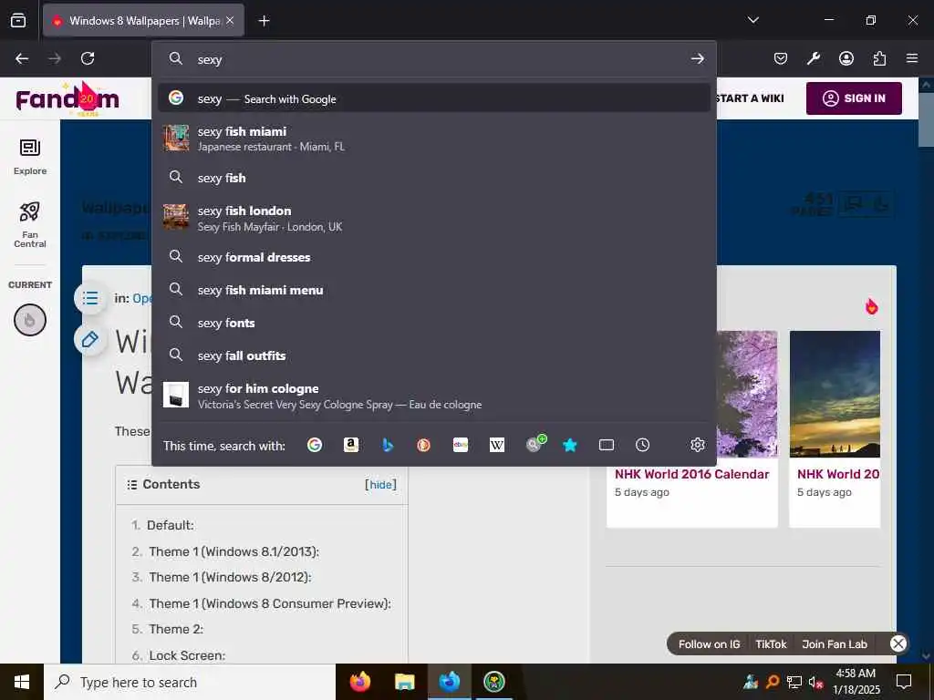934x700 pixels.
Task: Toggle the table of contents list button
Action: click(90, 298)
